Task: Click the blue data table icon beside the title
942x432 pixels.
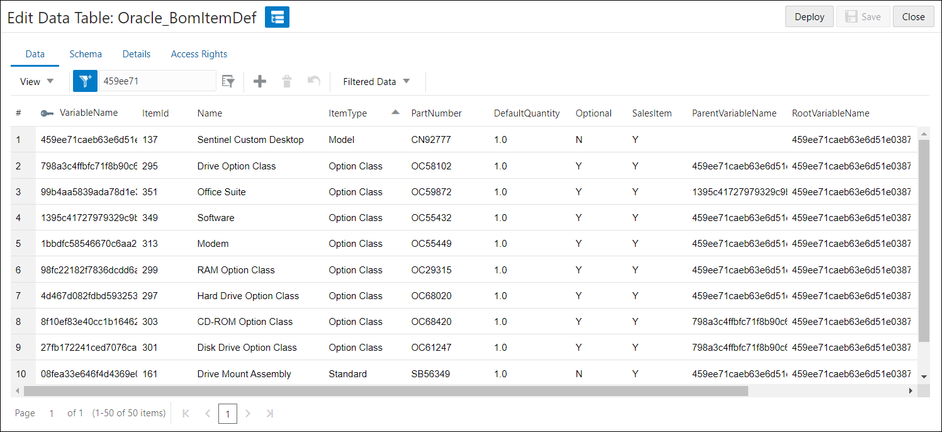Action: (x=277, y=17)
